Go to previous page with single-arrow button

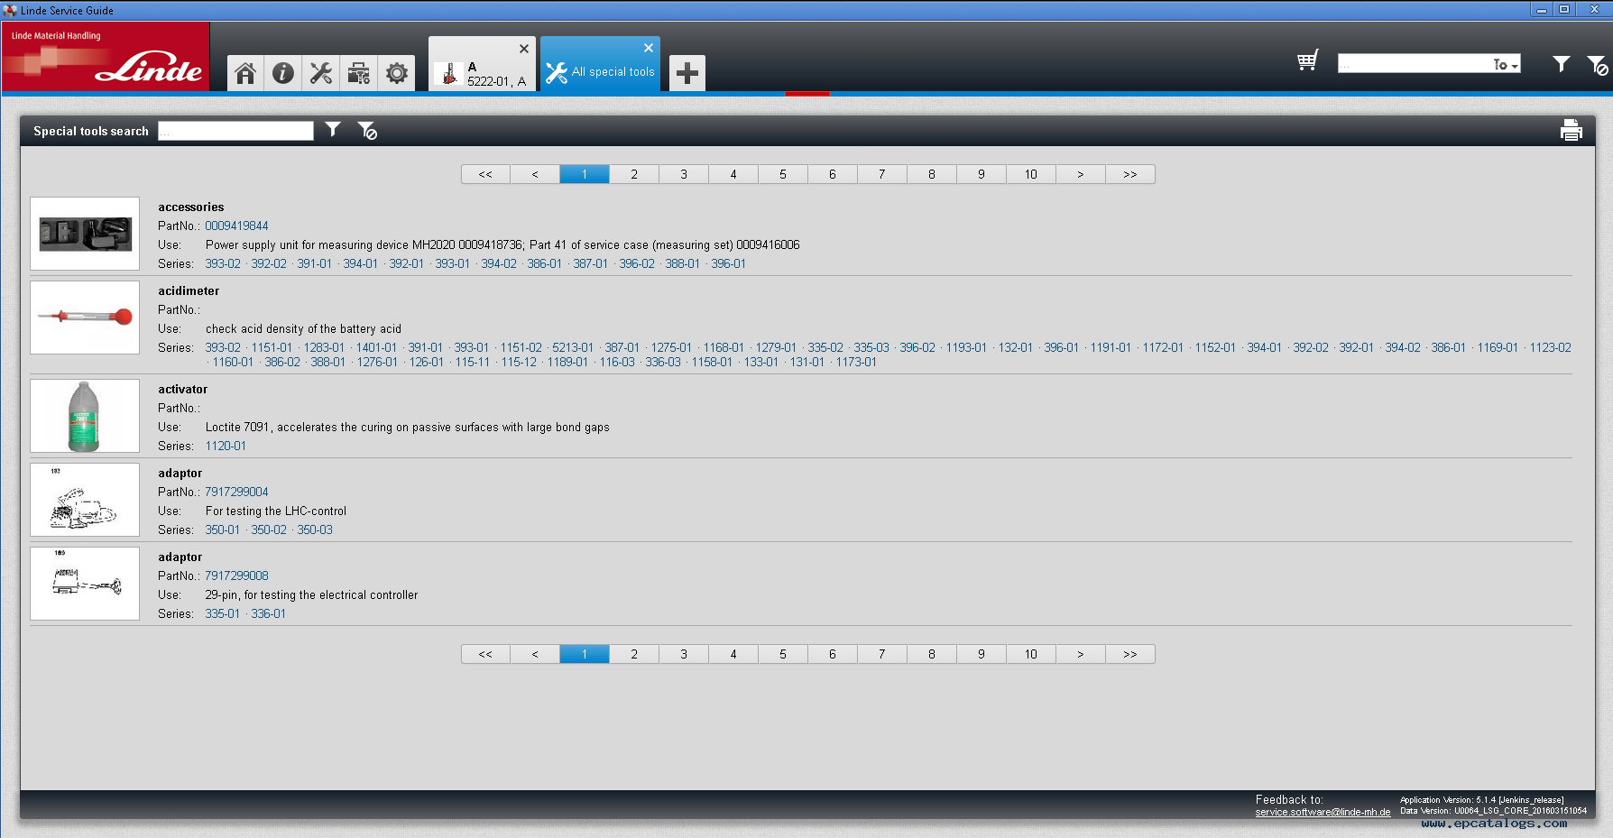point(535,173)
